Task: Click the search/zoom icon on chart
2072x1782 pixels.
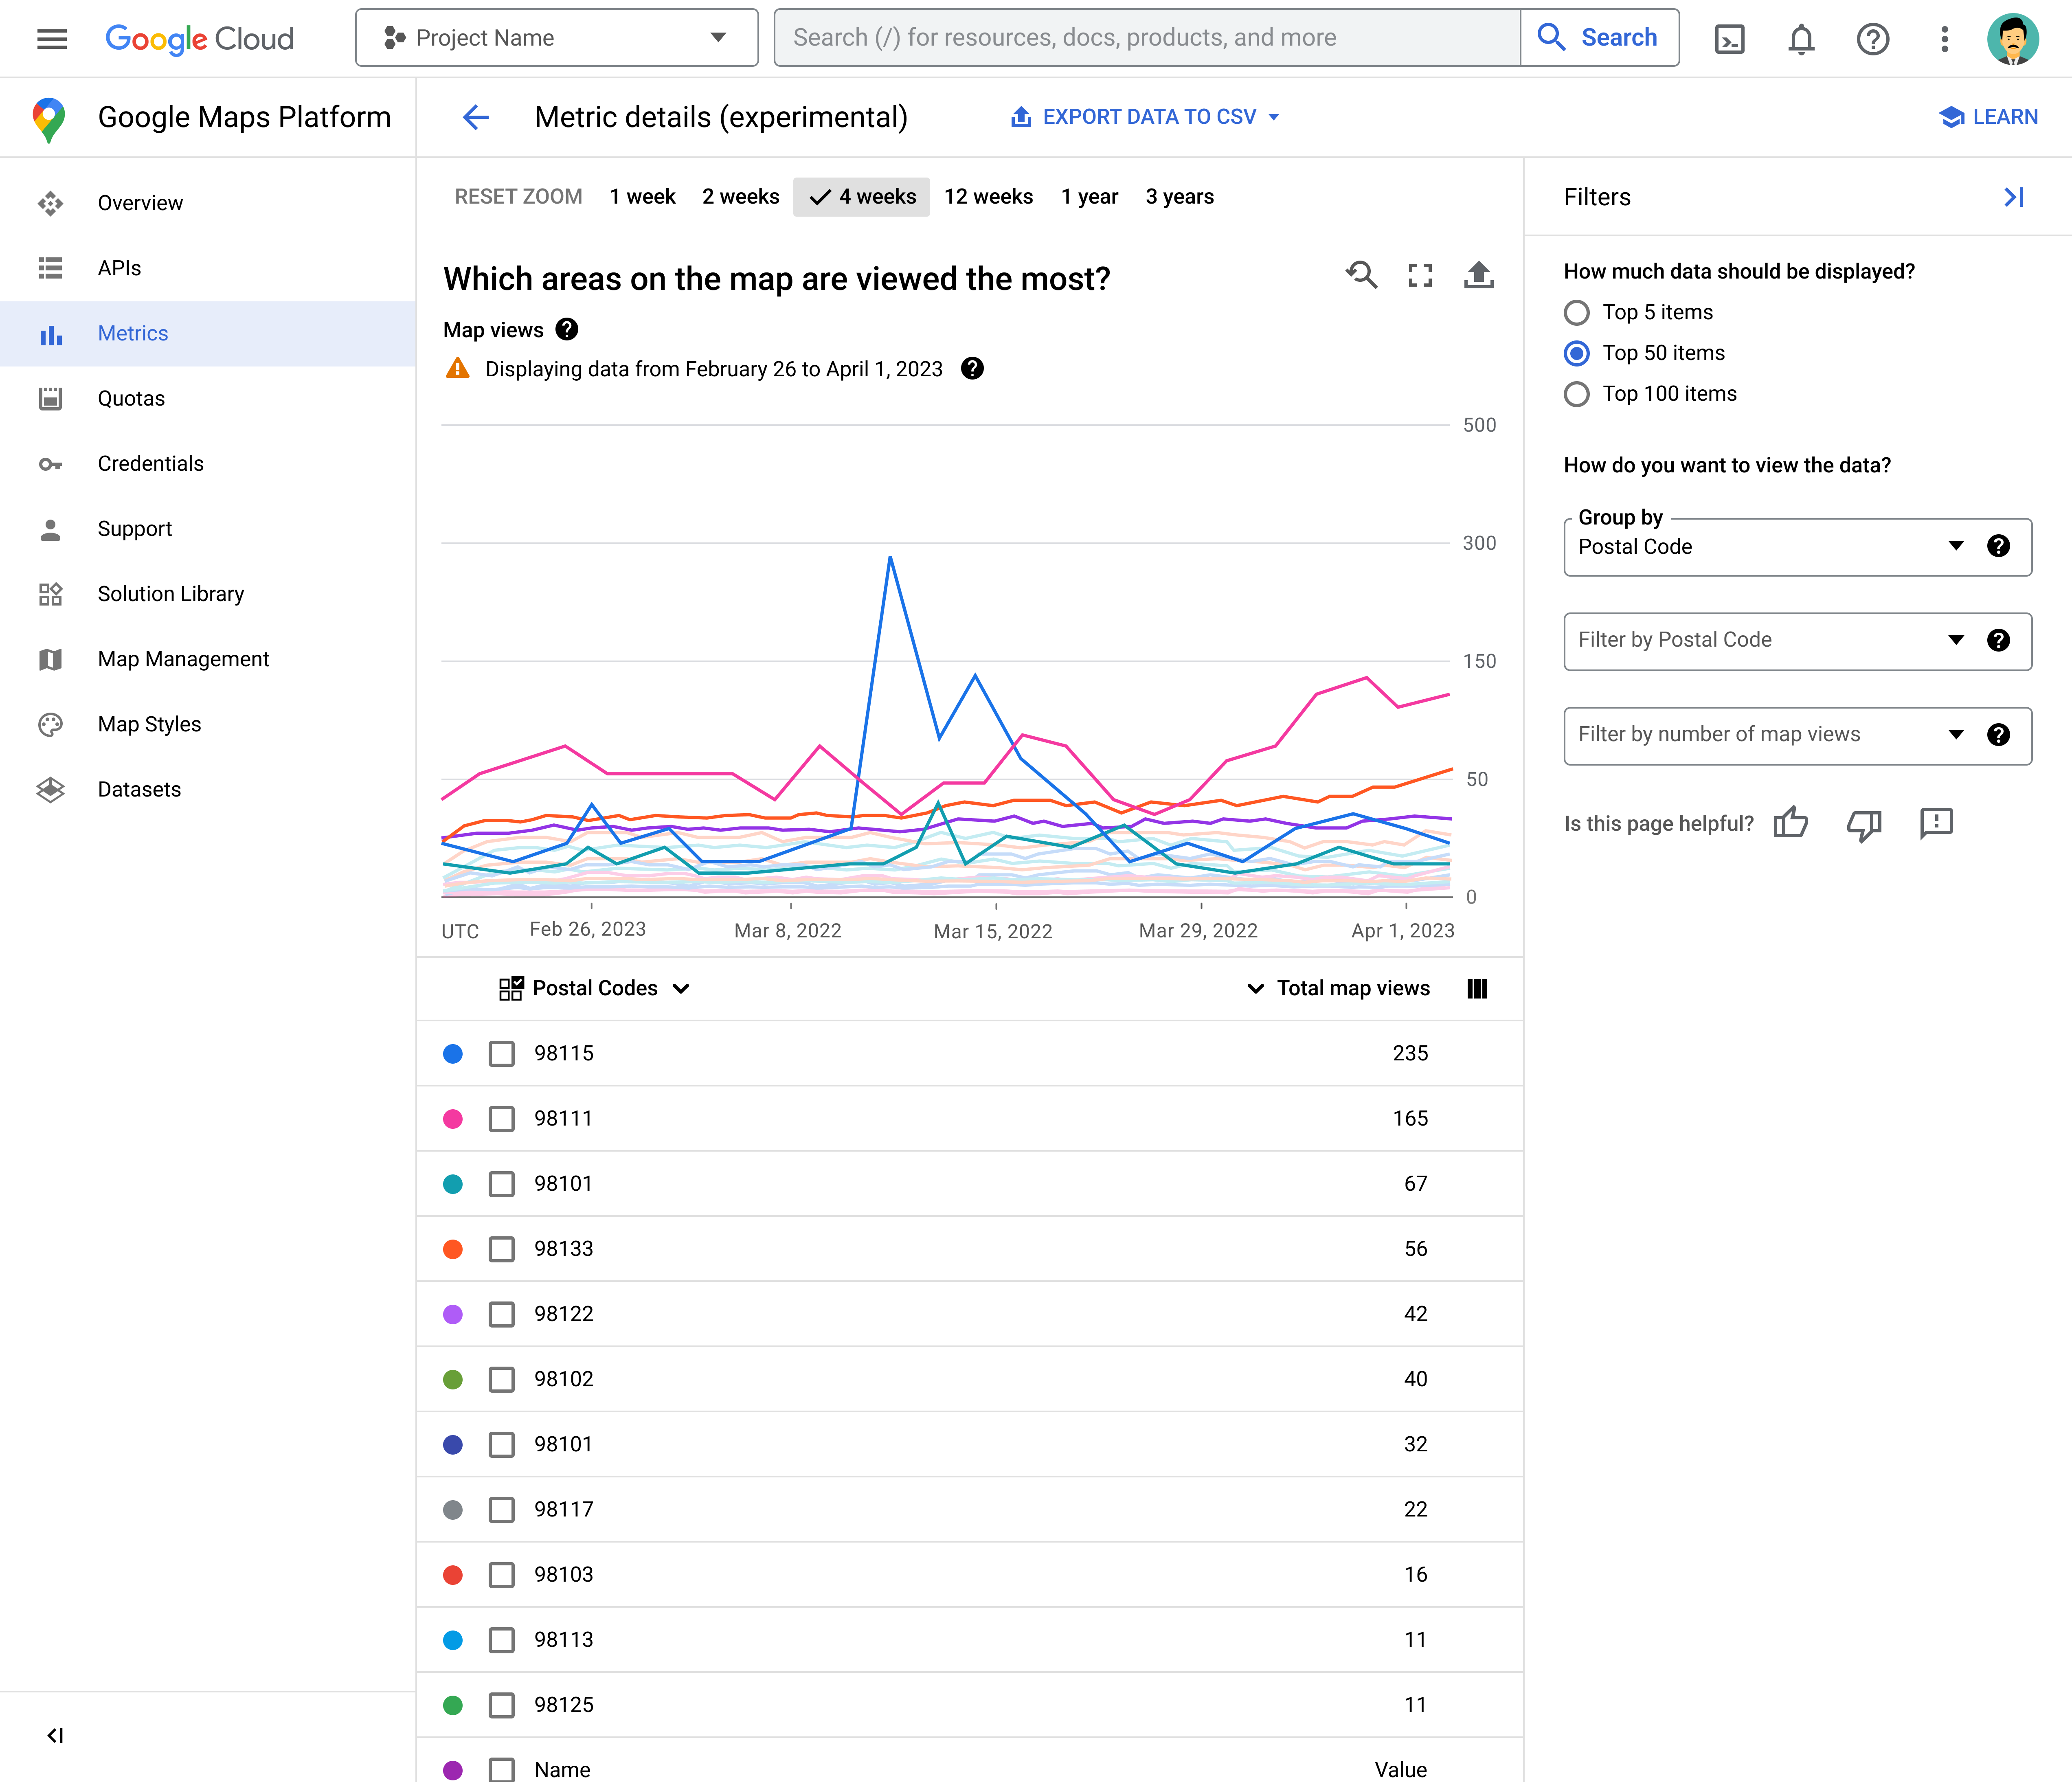Action: (1362, 277)
